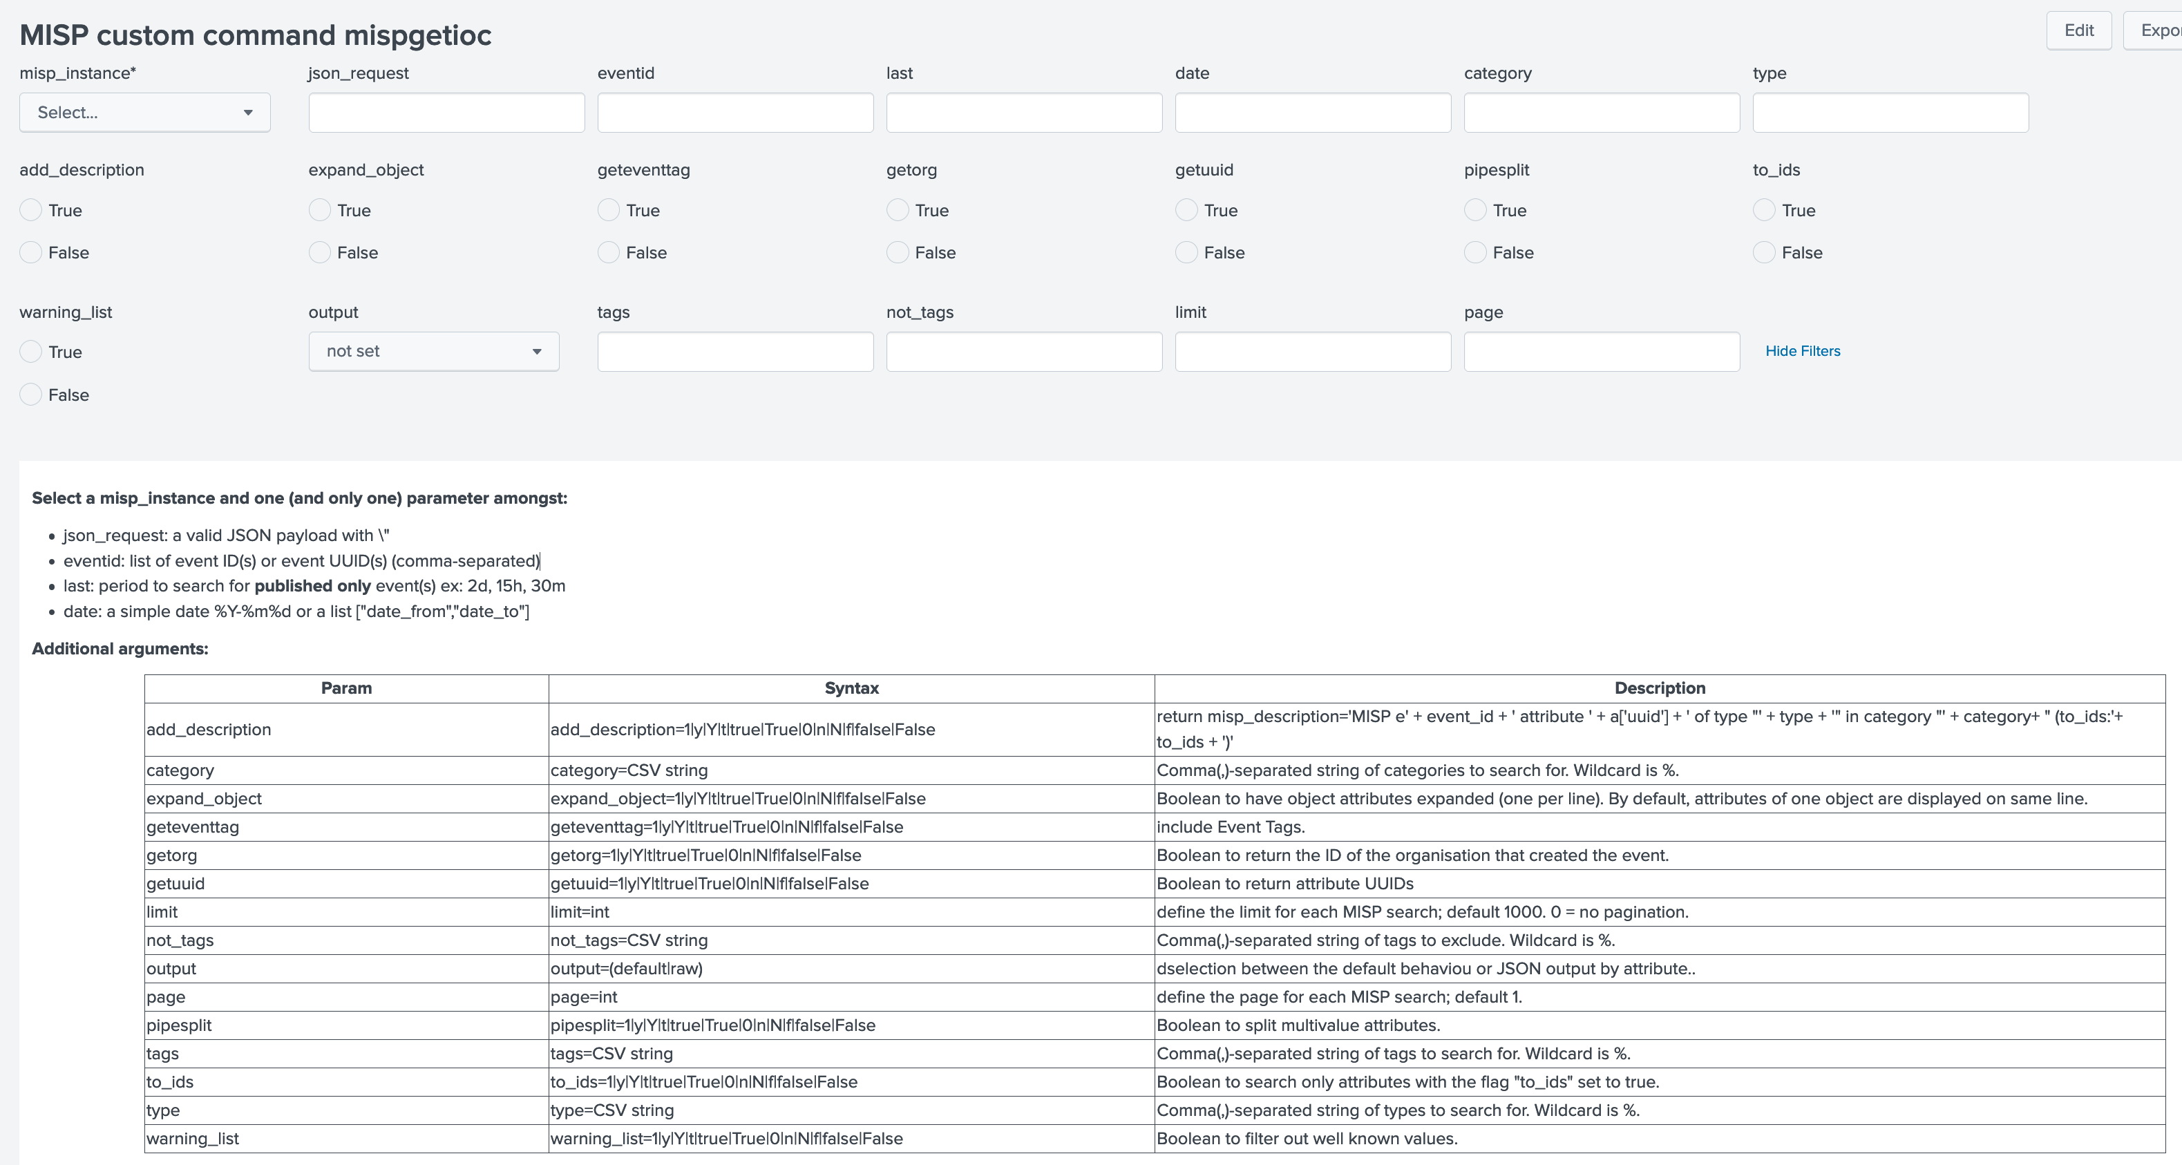Set pipesplit to False
Screen dimensions: 2182x1165
click(1476, 252)
